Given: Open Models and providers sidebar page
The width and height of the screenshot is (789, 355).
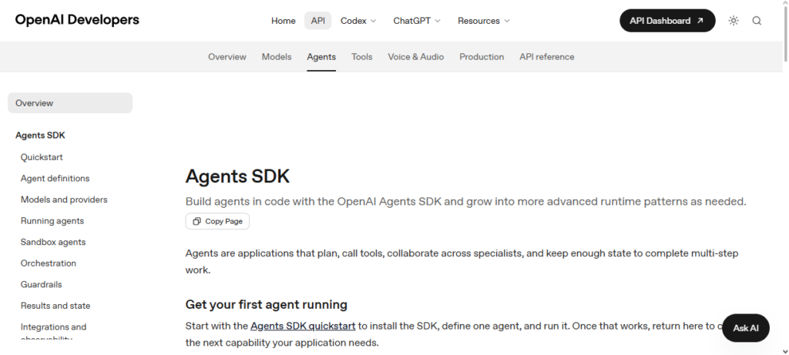Looking at the screenshot, I should click(64, 199).
